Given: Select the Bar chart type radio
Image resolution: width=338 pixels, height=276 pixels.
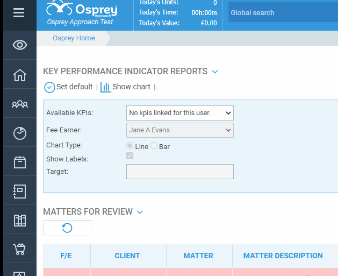Looking at the screenshot, I should 154,146.
